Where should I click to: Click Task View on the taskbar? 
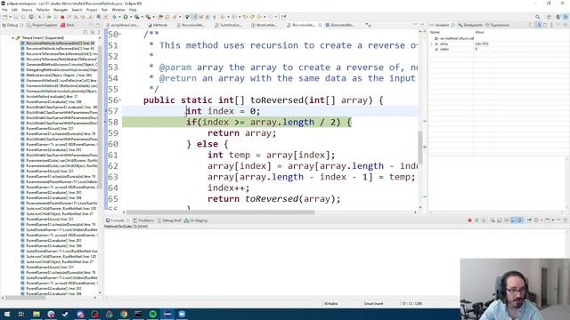(21, 314)
